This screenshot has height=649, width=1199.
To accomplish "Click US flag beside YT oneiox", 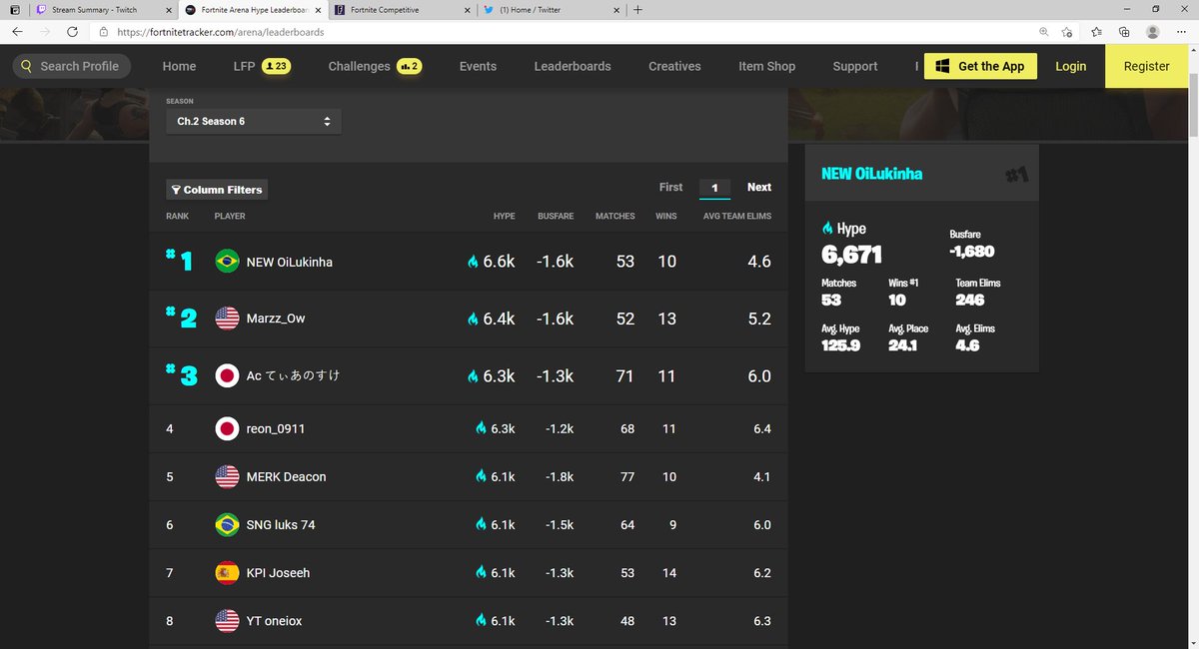I will click(x=228, y=621).
